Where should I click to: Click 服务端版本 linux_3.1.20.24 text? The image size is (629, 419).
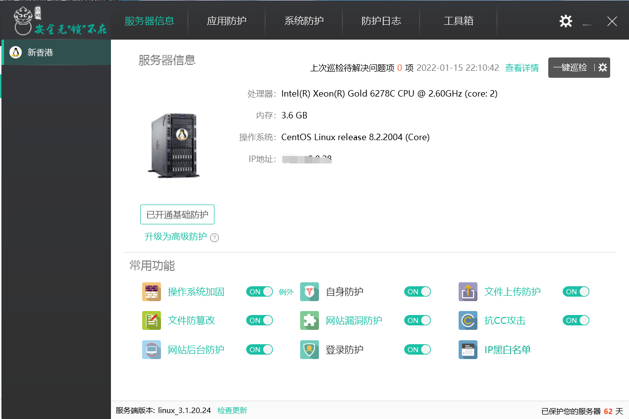(x=163, y=411)
